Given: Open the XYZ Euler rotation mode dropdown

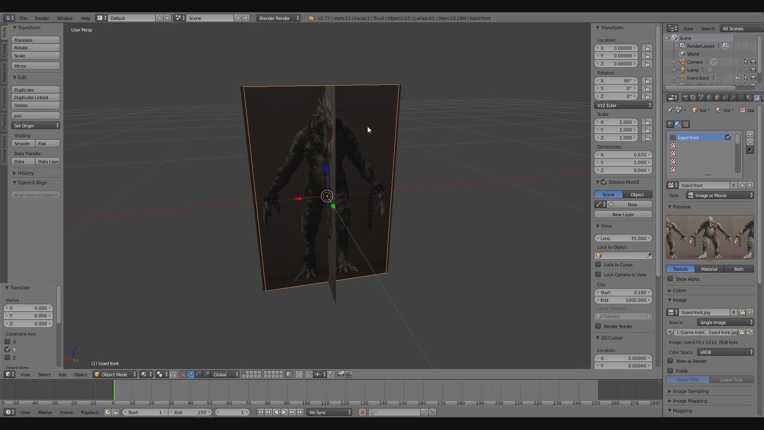Looking at the screenshot, I should coord(624,106).
